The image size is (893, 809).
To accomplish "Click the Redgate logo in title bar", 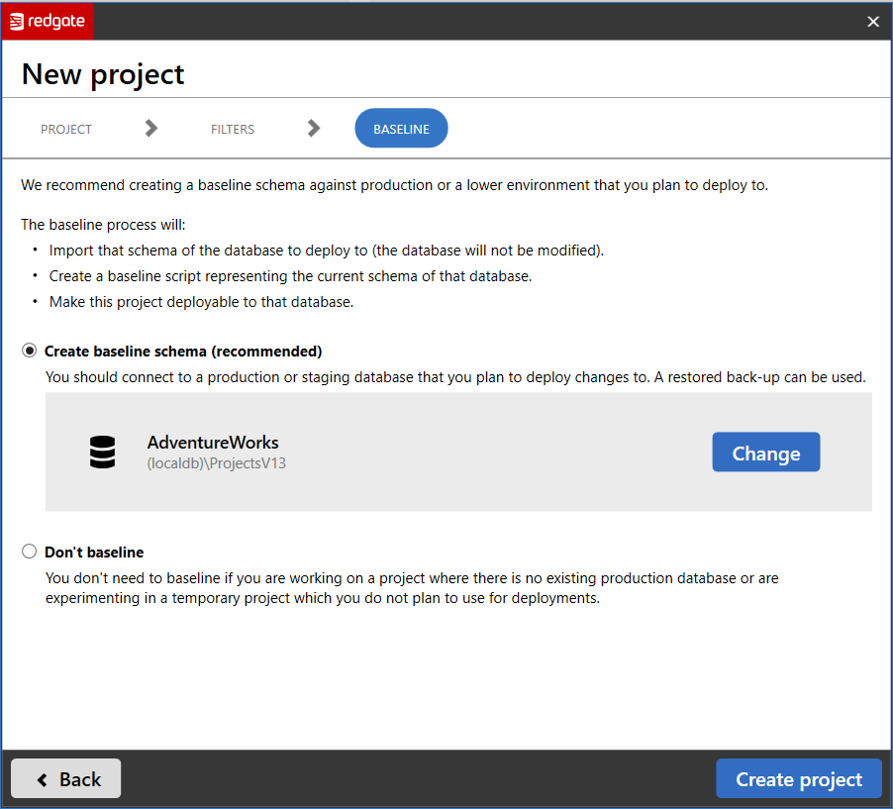I will [x=48, y=21].
